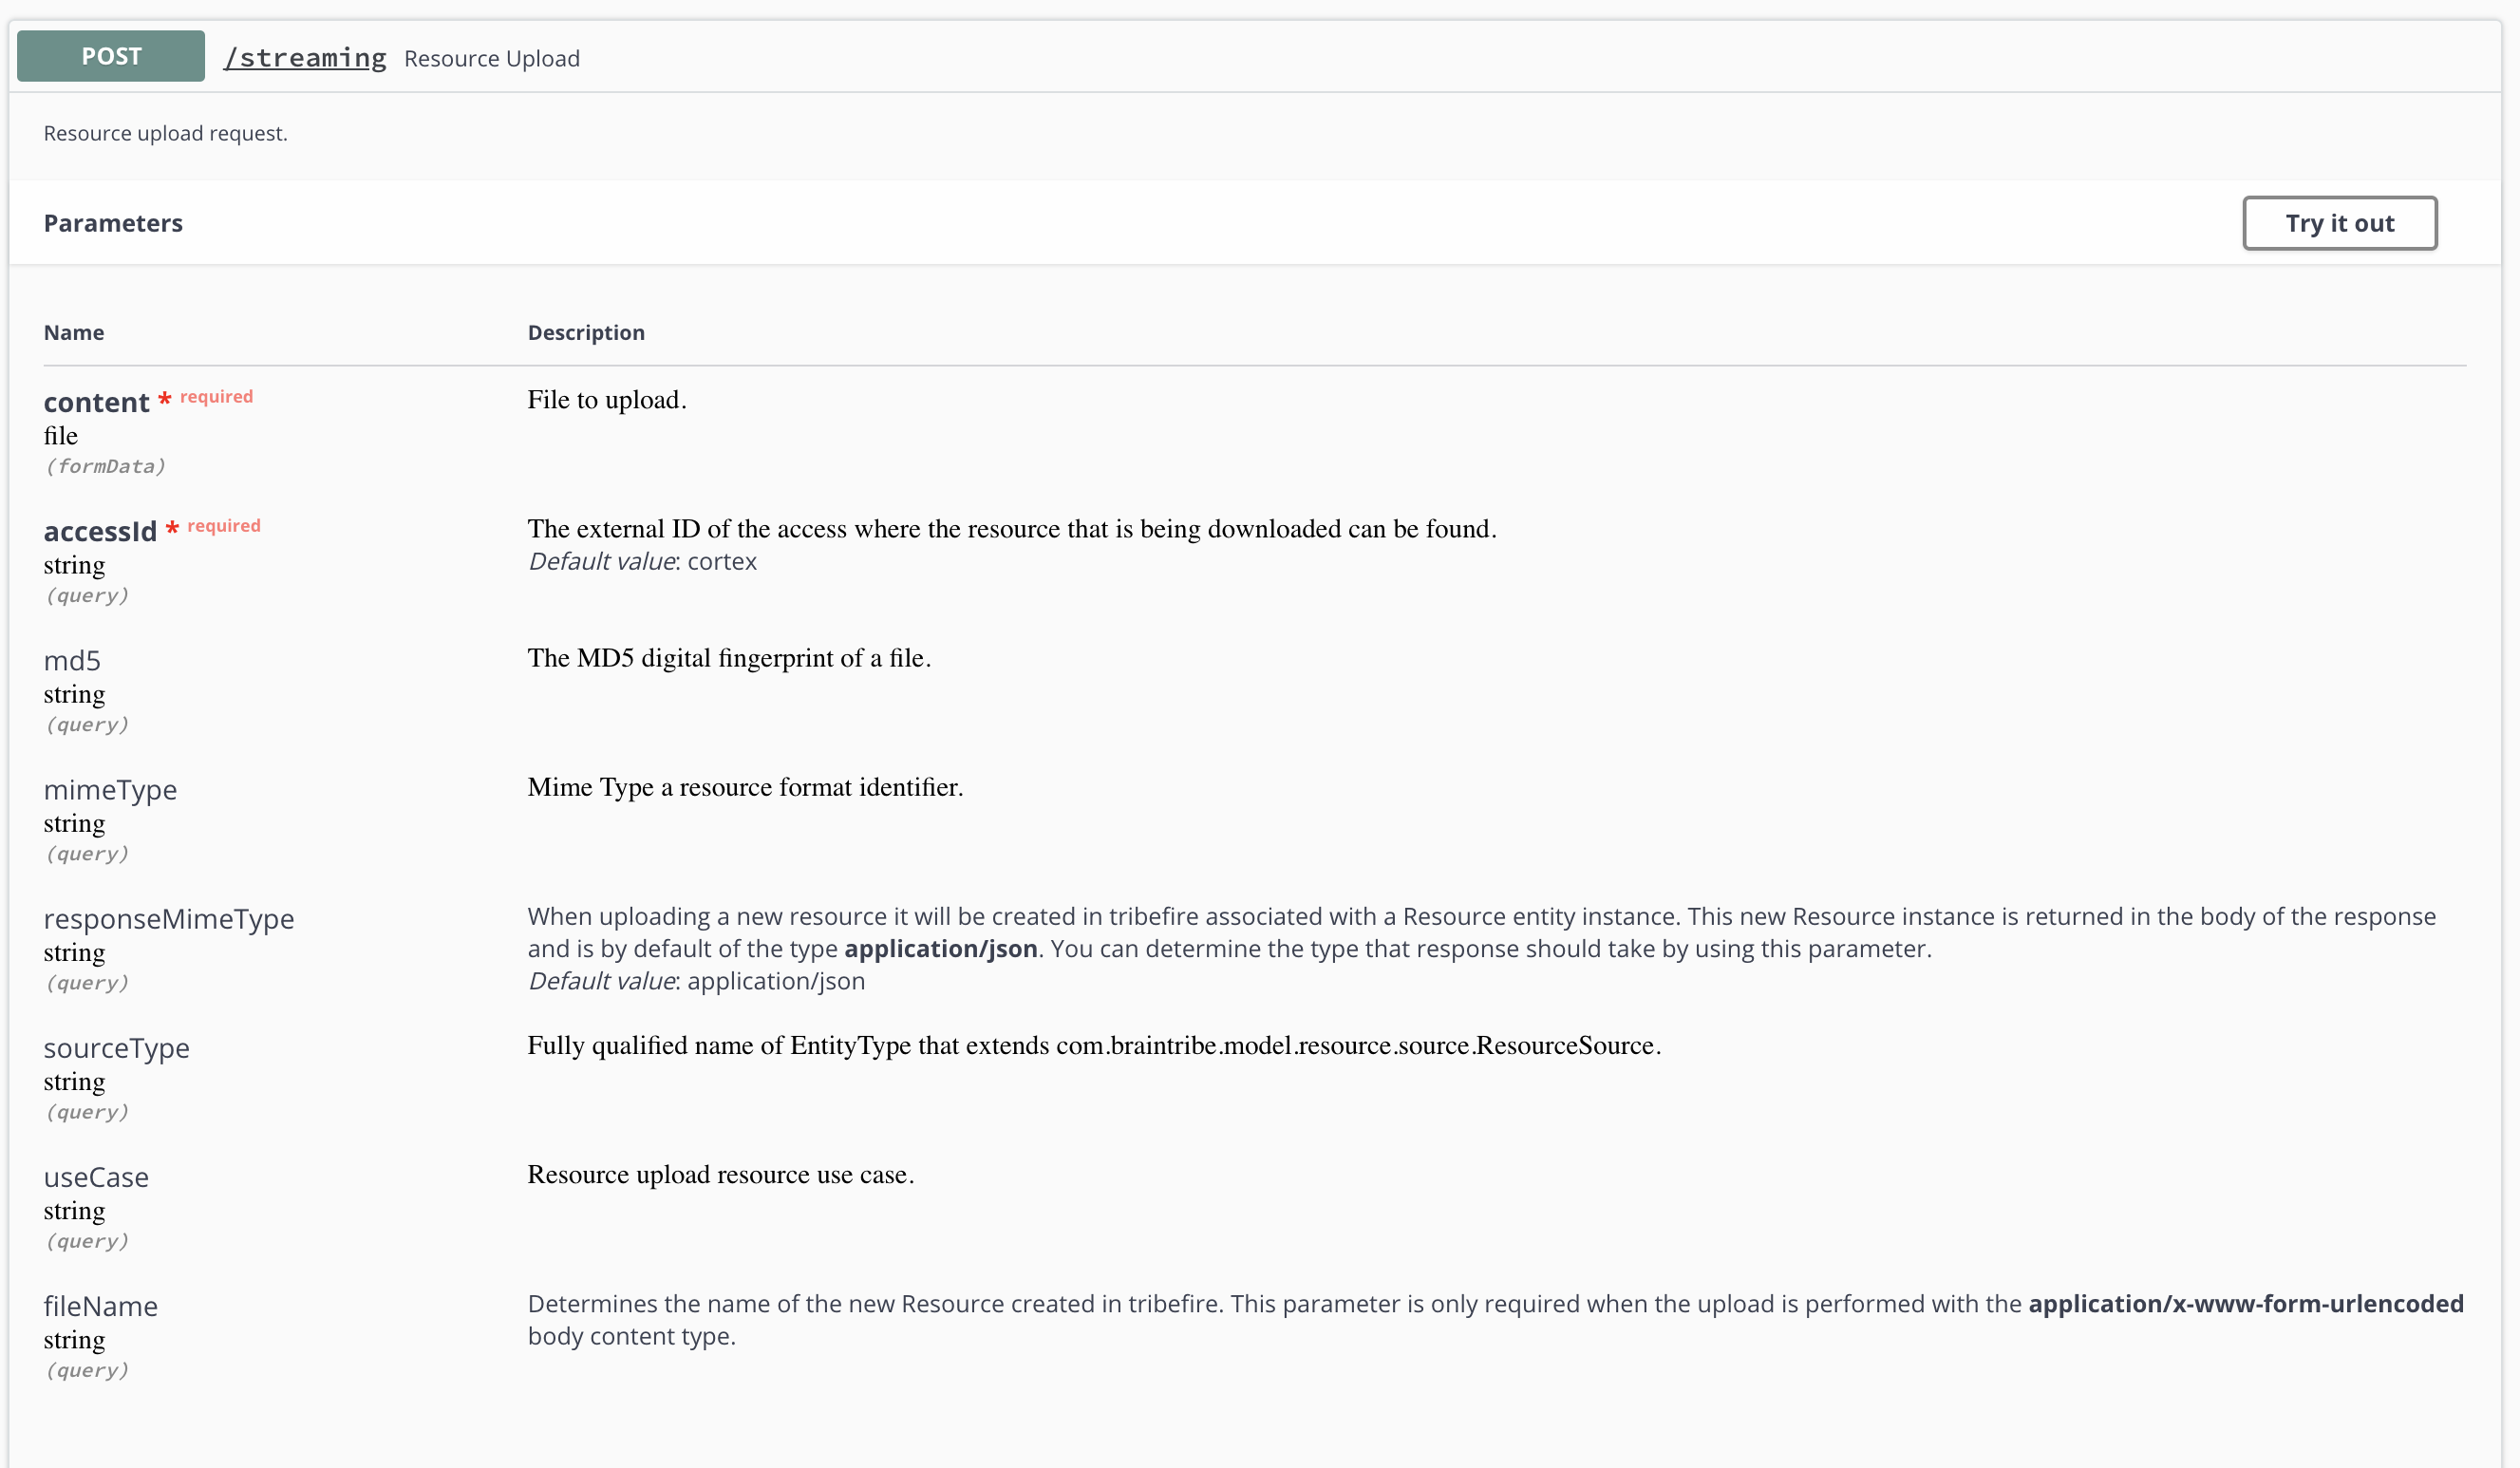Click the Name column header
The image size is (2520, 1468).
point(74,332)
